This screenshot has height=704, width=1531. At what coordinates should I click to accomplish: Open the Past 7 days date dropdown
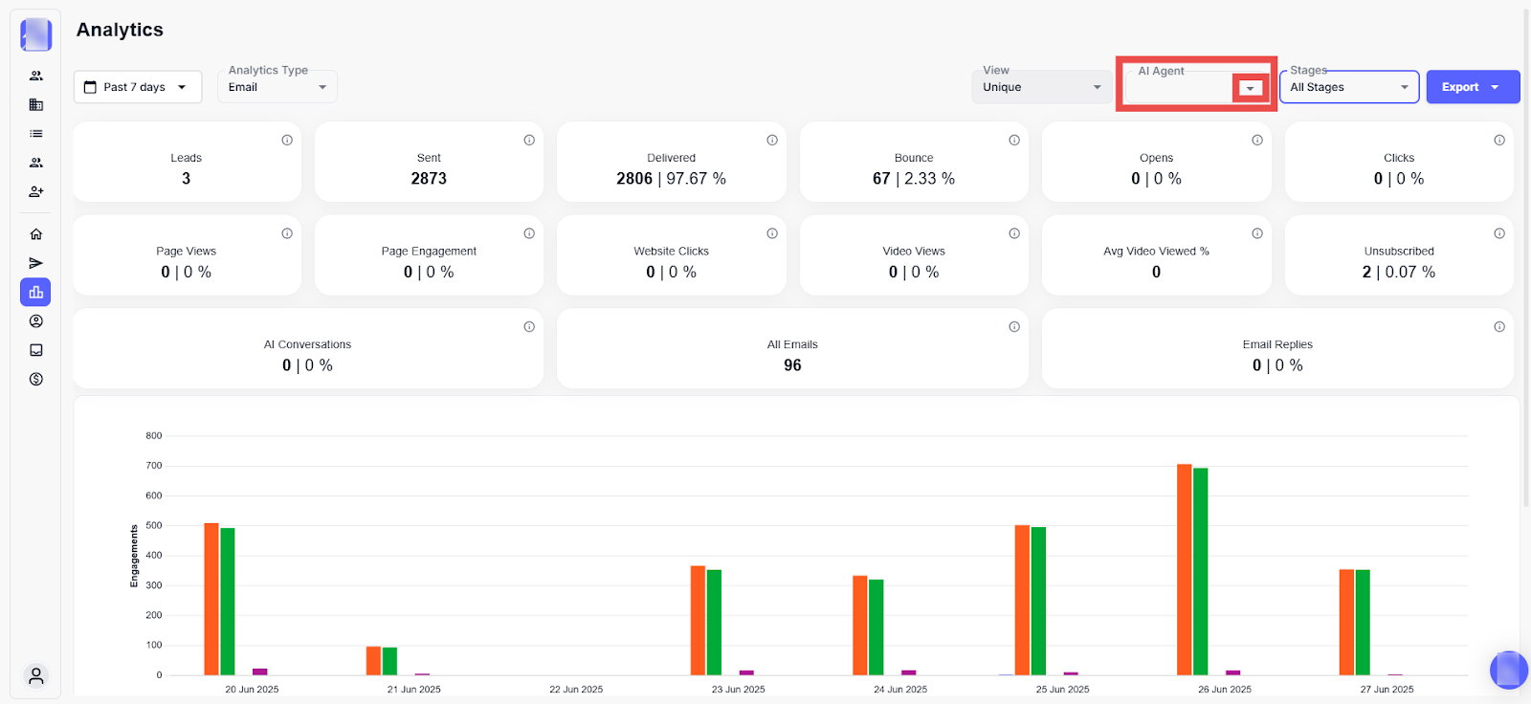pos(137,87)
